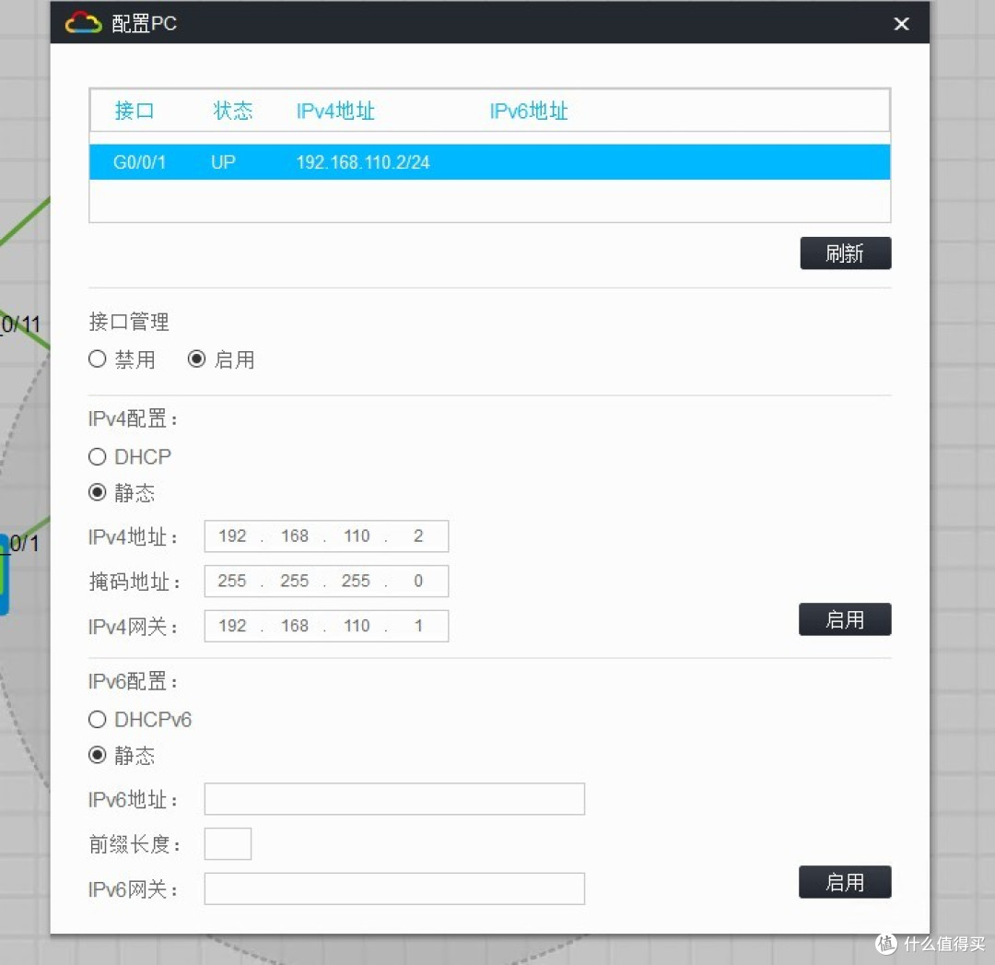This screenshot has height=965, width=995.
Task: Click the 状态 column header
Action: pos(233,112)
